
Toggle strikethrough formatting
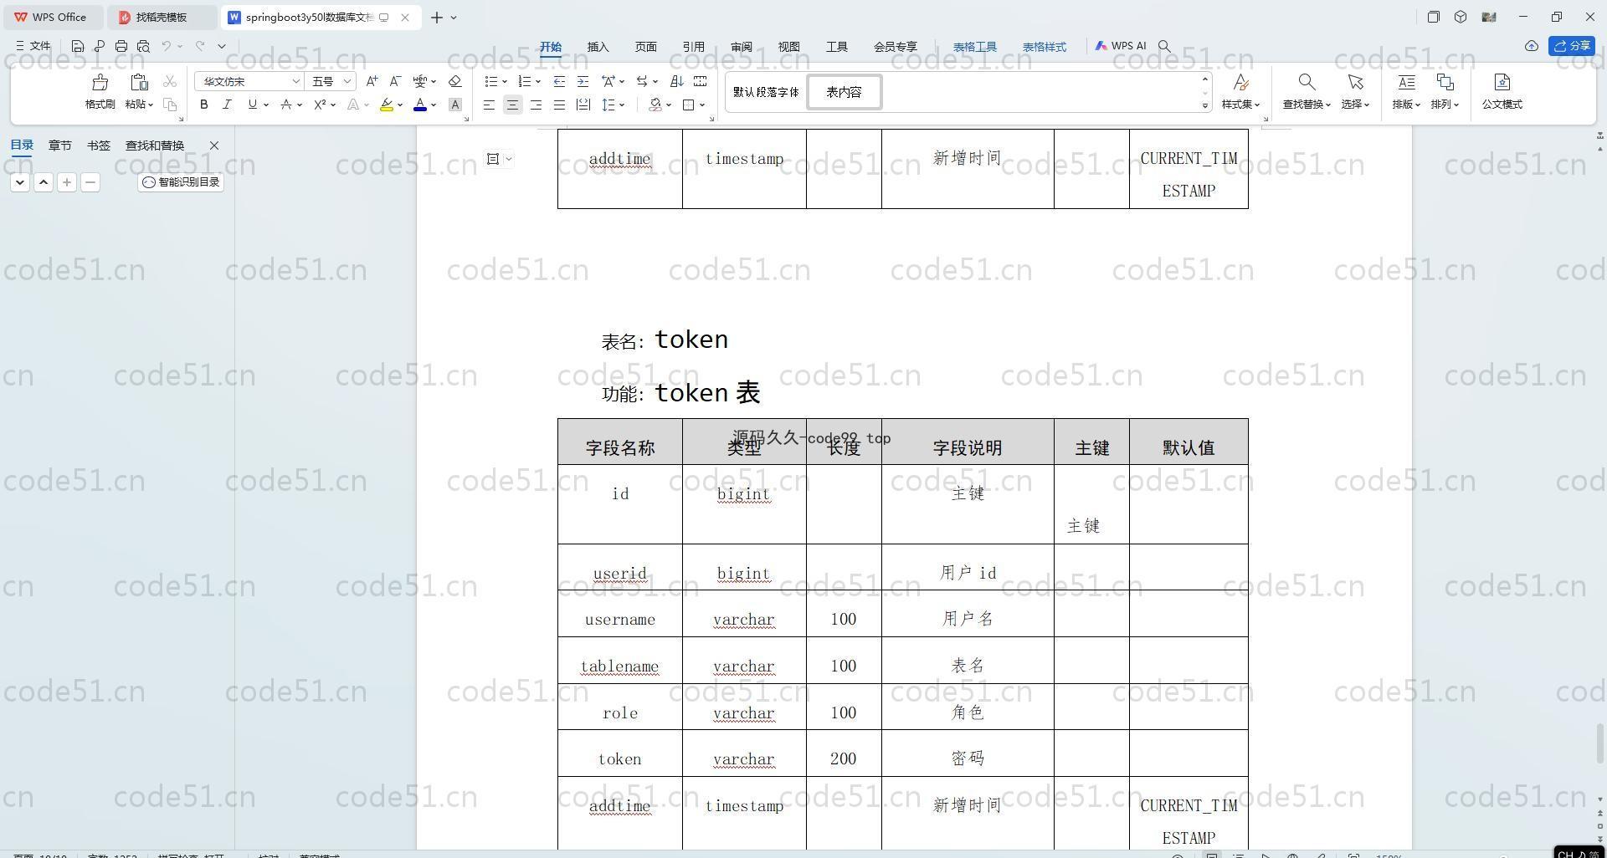coord(285,105)
